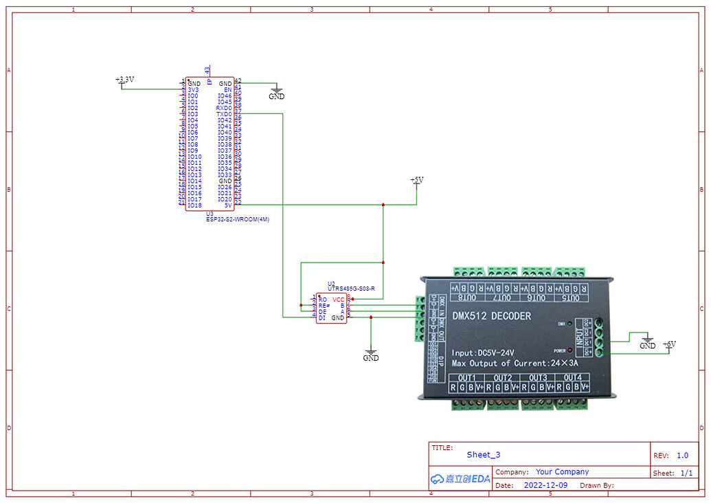The width and height of the screenshot is (711, 503).
Task: Select the DMX512 DECODER device image
Action: click(515, 337)
